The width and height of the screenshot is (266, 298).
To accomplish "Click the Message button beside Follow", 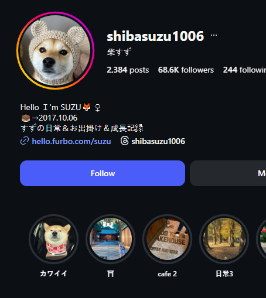I will (x=228, y=173).
